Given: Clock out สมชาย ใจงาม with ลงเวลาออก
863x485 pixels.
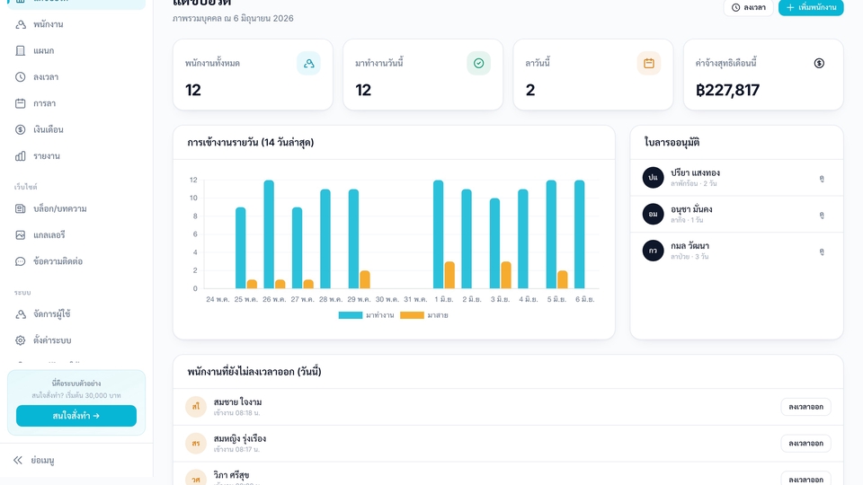Looking at the screenshot, I should (805, 407).
